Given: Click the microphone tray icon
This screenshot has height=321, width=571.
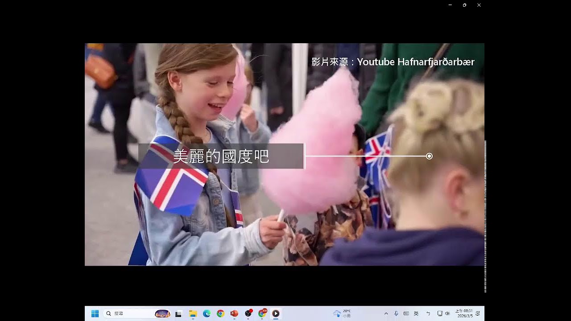Looking at the screenshot, I should coord(396,313).
